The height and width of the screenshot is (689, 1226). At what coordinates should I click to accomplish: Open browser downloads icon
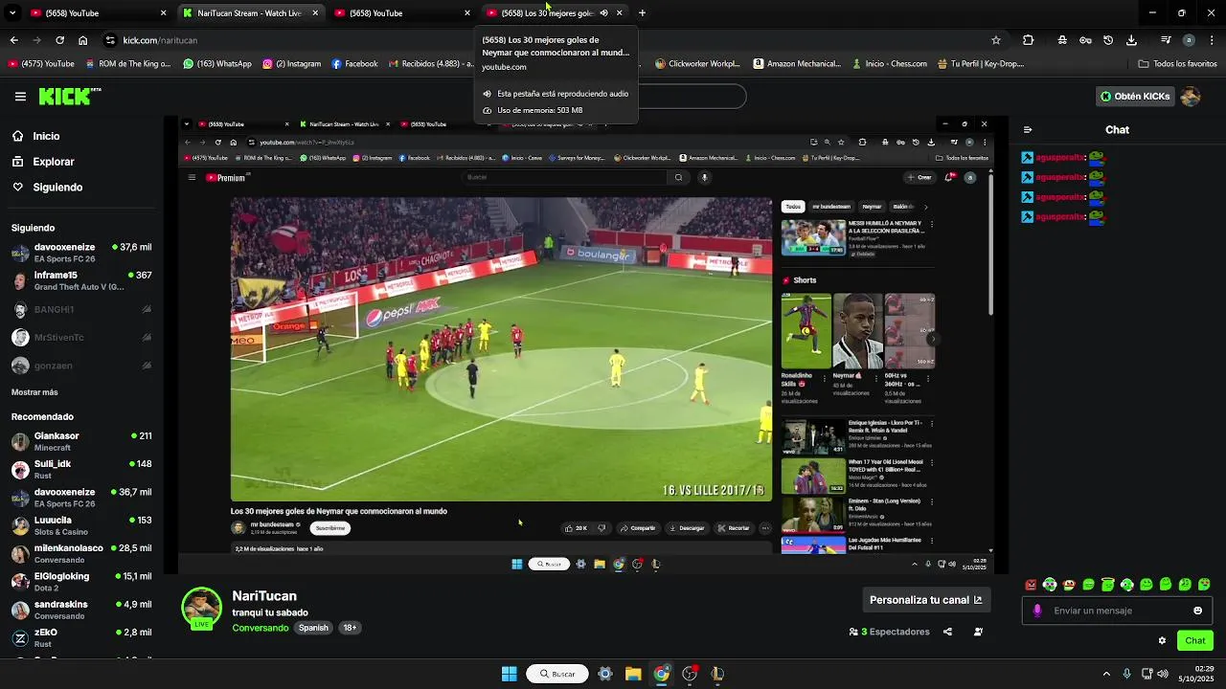pos(1131,40)
